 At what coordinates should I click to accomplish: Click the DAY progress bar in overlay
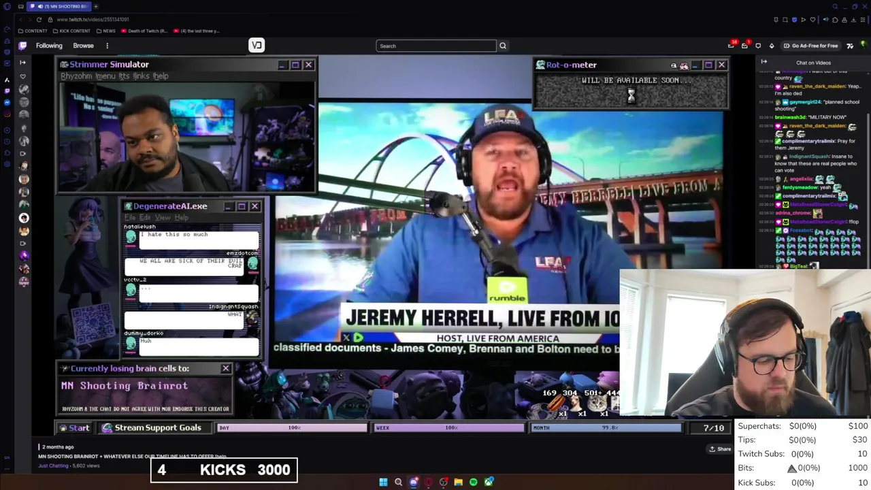click(292, 427)
